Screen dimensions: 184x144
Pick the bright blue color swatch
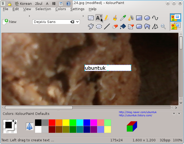(x=87, y=123)
